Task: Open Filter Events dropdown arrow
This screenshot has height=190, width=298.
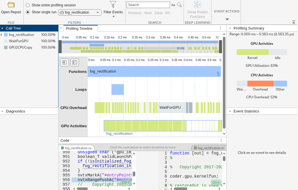Action: (x=114, y=17)
